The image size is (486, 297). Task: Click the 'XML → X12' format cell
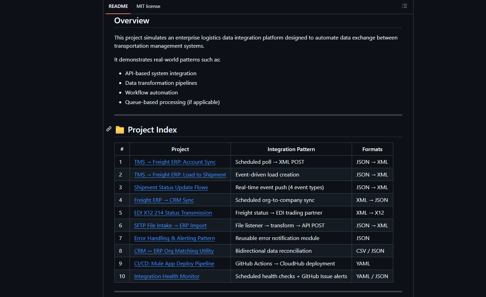[x=372, y=213]
